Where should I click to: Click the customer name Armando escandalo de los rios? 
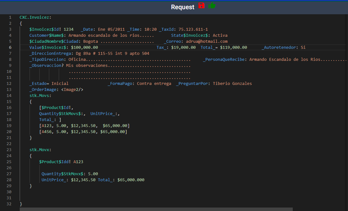(104, 35)
